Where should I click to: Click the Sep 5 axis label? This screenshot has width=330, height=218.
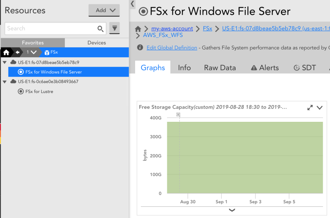click(289, 202)
